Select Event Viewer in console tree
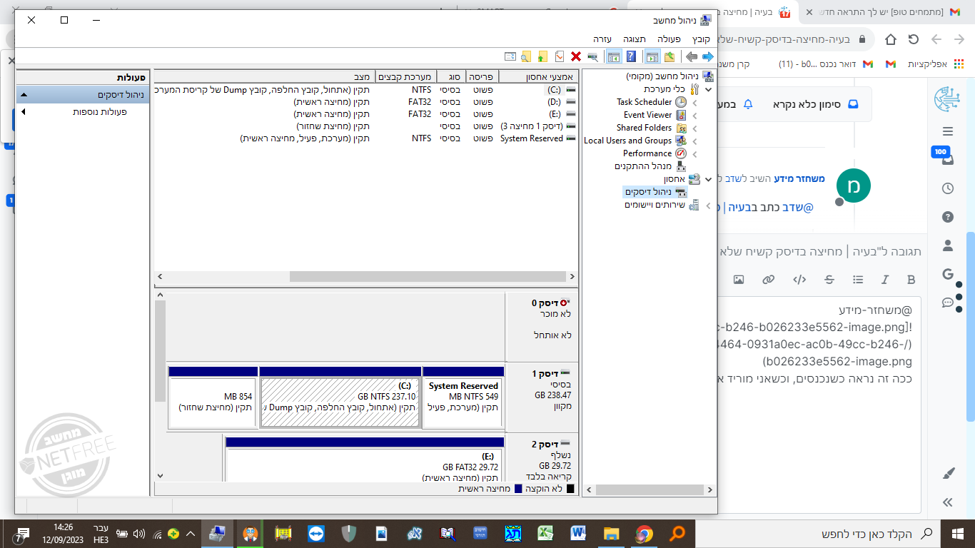Viewport: 975px width, 548px height. coord(648,115)
